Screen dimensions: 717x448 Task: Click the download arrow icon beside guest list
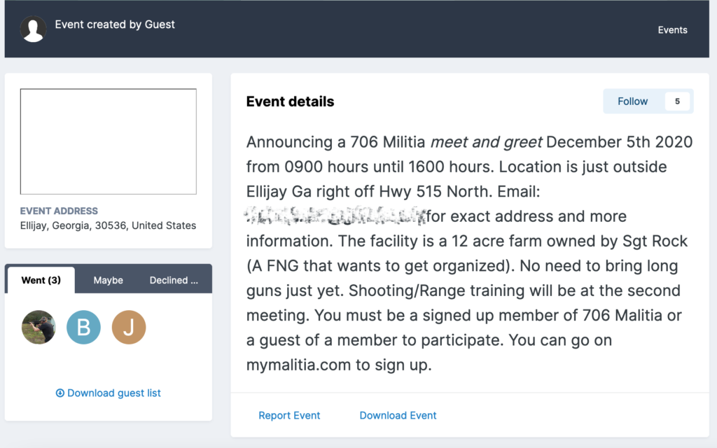tap(60, 393)
